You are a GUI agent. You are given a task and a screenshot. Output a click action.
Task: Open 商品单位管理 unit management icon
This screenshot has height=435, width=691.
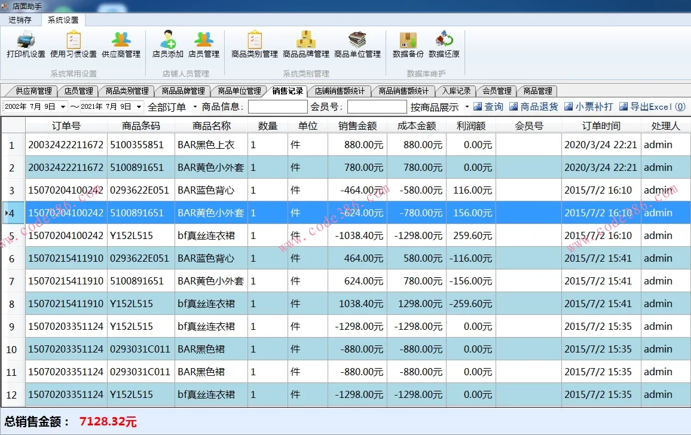point(357,45)
